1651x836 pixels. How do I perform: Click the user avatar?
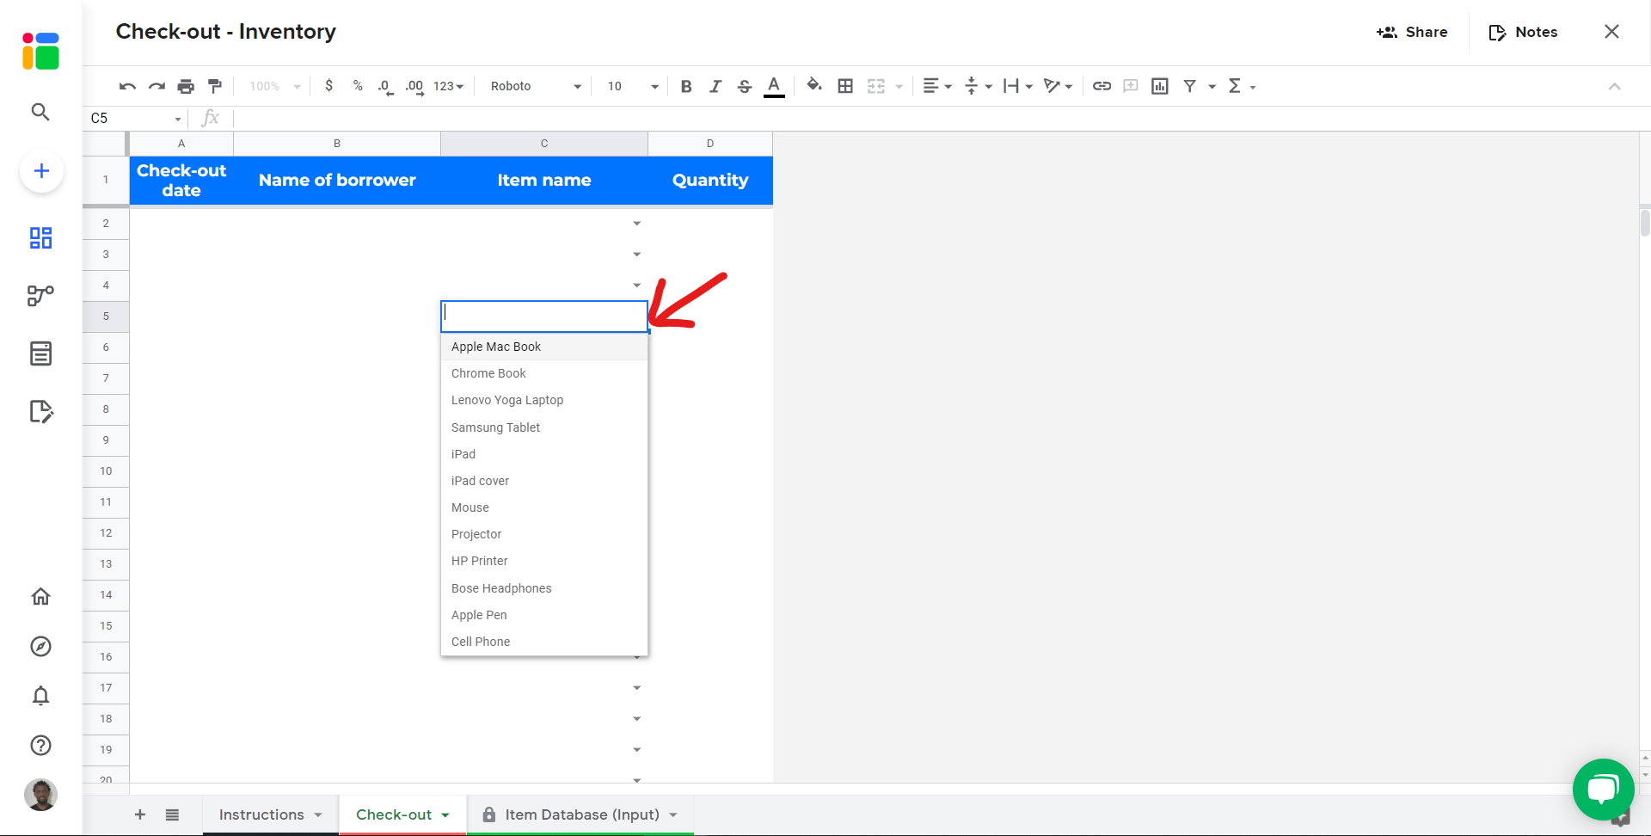40,795
